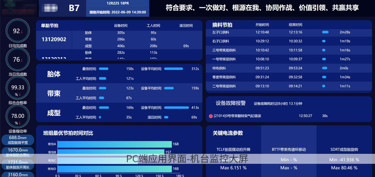Select the 综合合格率 gauge showing 99.33
Image resolution: width=375 pixels, height=177 pixels.
tap(18, 88)
